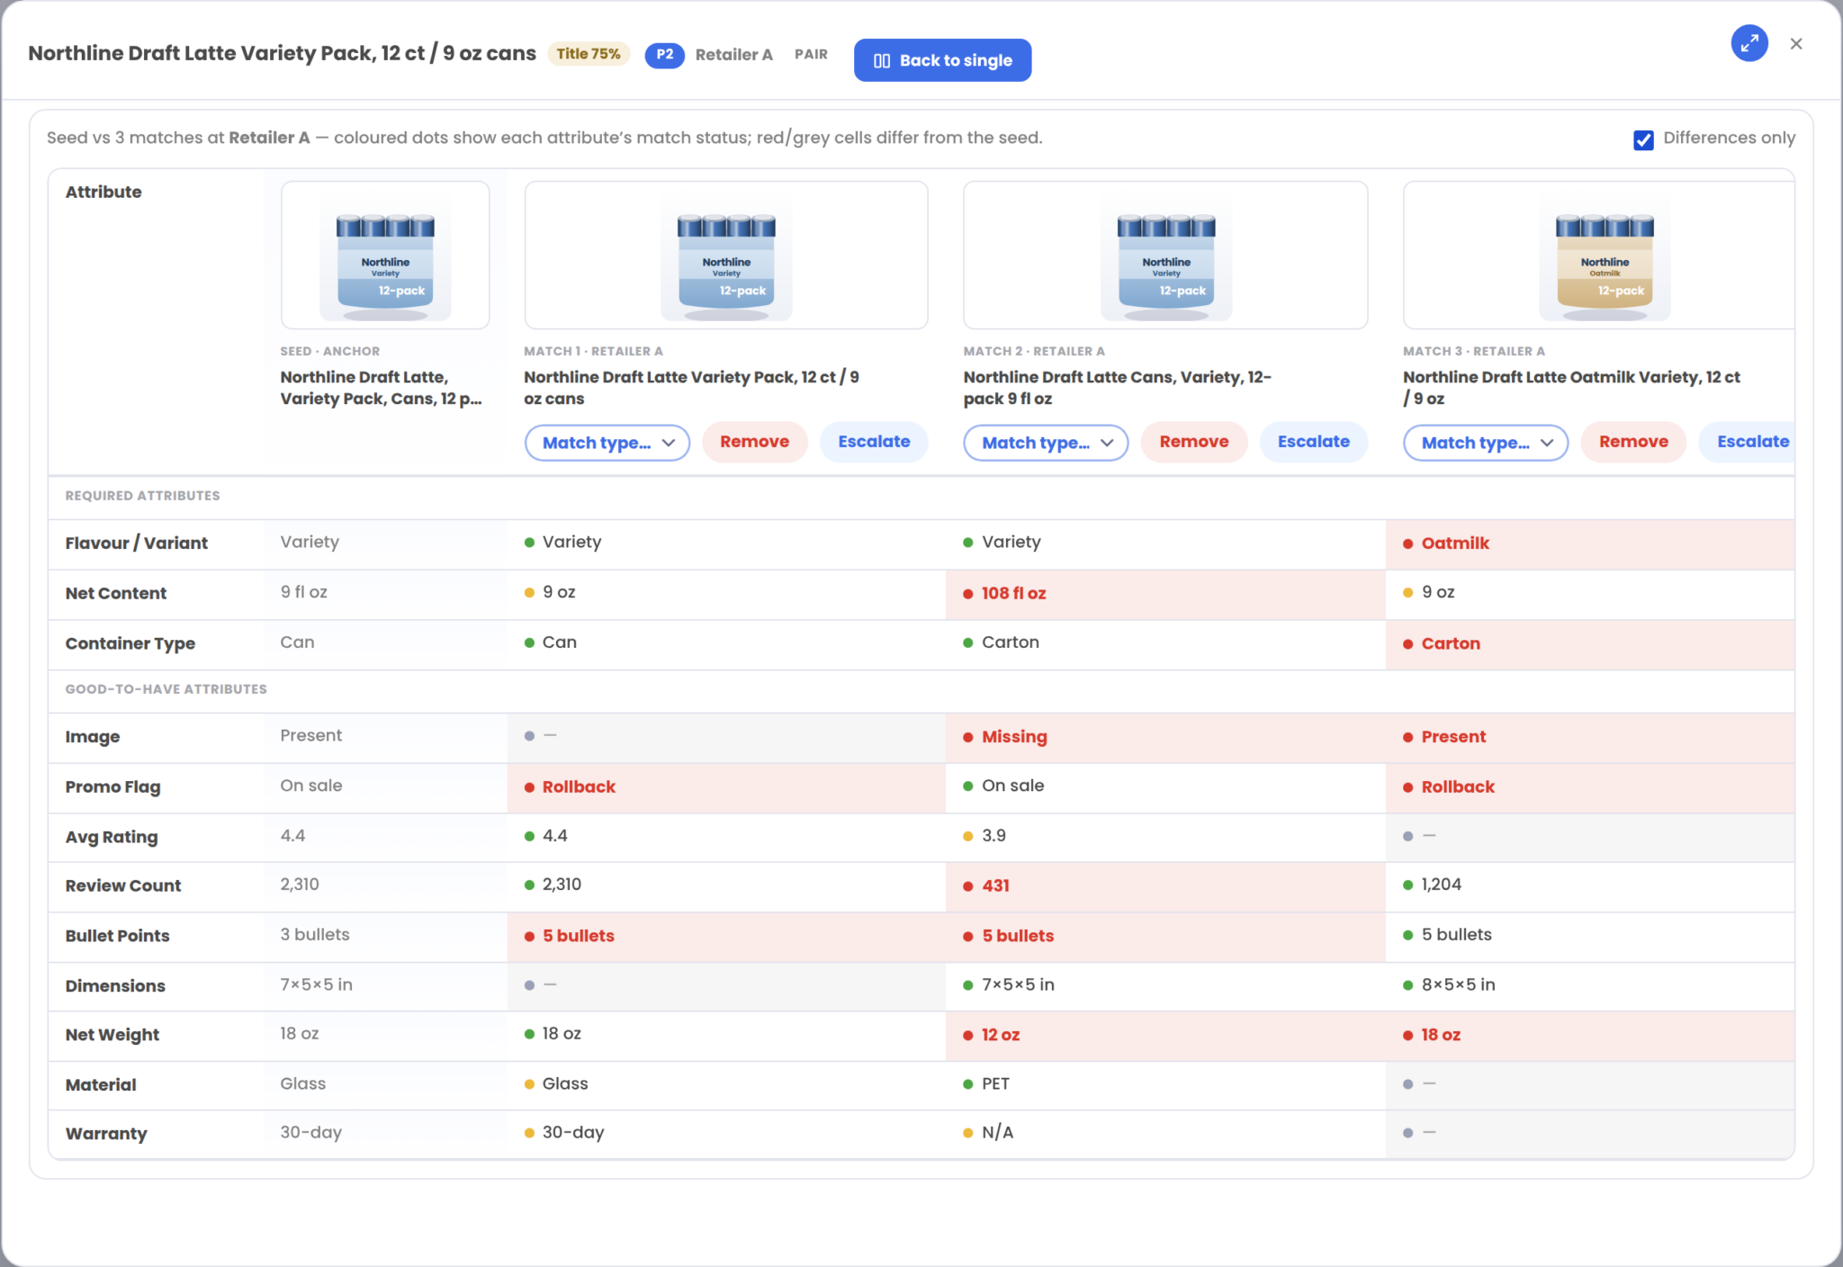Screen dimensions: 1843x1267
Task: Open Match 1 product image thumbnail
Action: (x=726, y=255)
